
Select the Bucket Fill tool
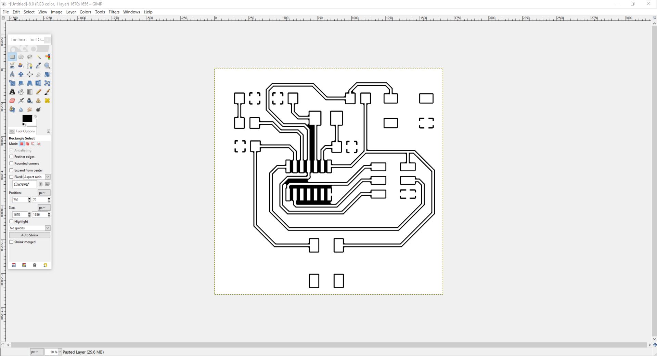pos(21,92)
